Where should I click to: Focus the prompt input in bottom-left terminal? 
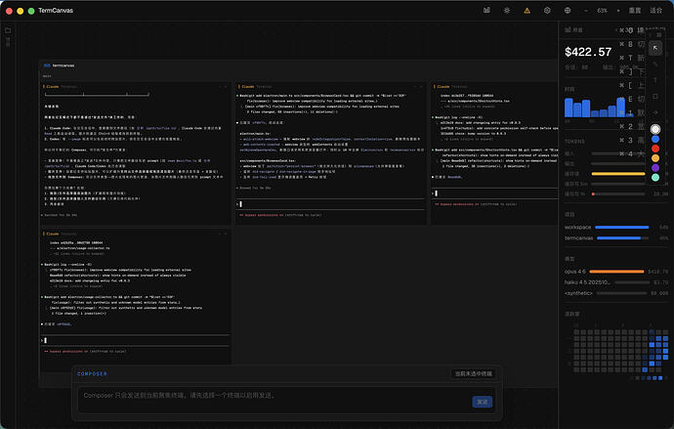[135, 340]
